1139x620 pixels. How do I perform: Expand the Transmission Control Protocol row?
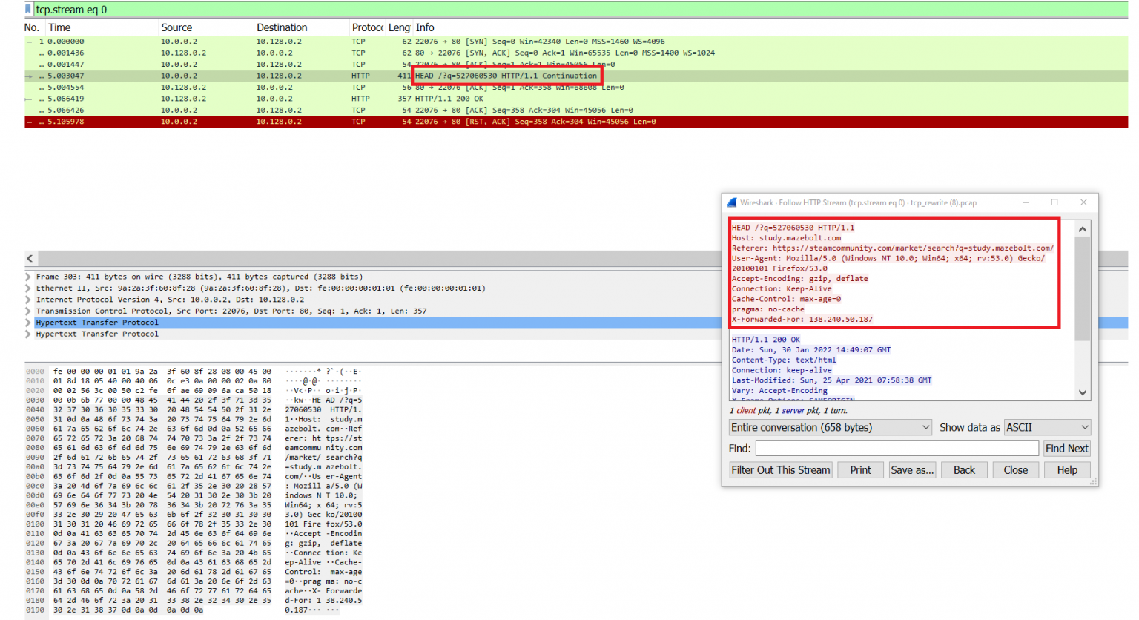point(29,311)
